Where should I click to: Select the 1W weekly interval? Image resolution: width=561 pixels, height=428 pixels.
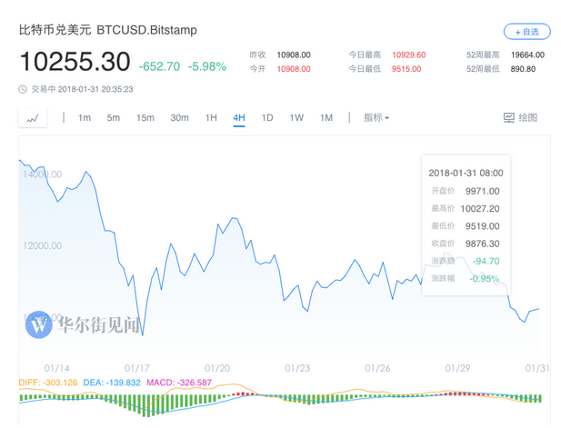click(x=296, y=117)
